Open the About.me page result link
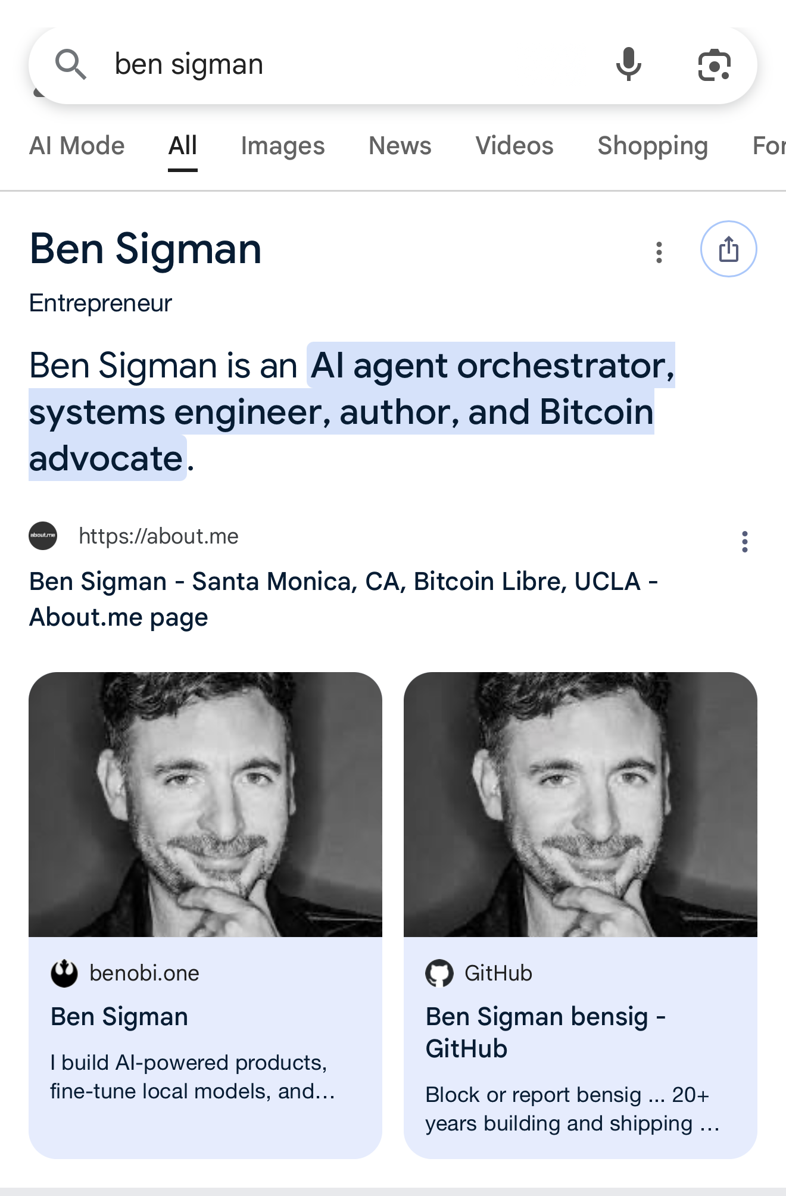Viewport: 786px width, 1196px height. tap(344, 599)
